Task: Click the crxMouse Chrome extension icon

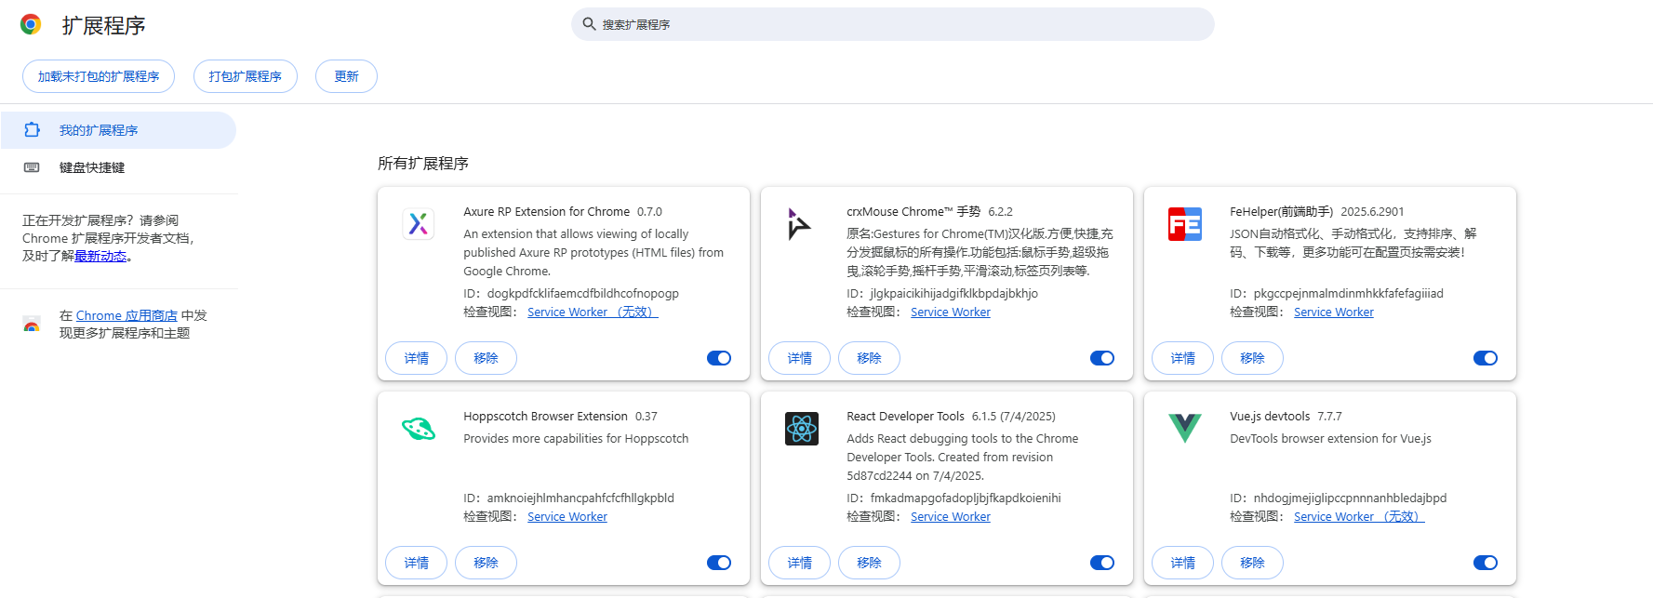Action: click(x=800, y=224)
